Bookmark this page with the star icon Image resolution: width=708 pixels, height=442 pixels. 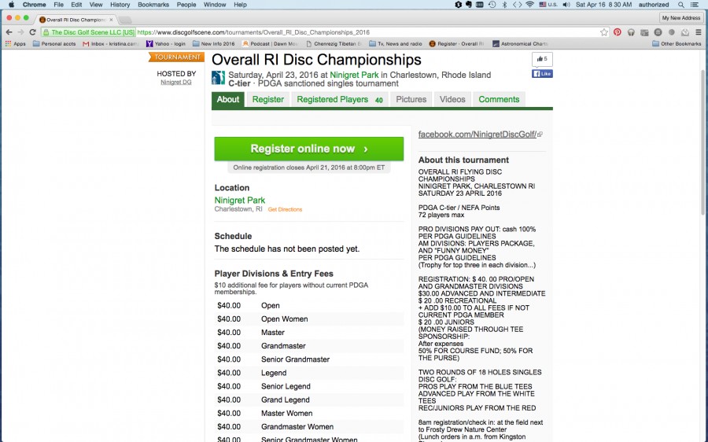(604, 32)
